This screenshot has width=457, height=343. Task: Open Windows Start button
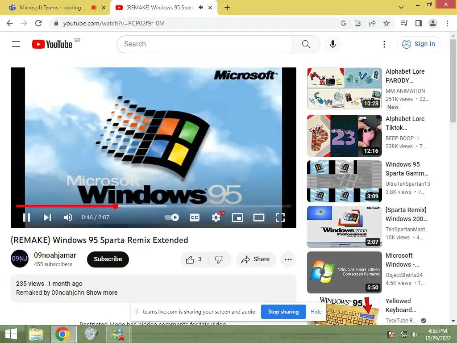(x=11, y=334)
